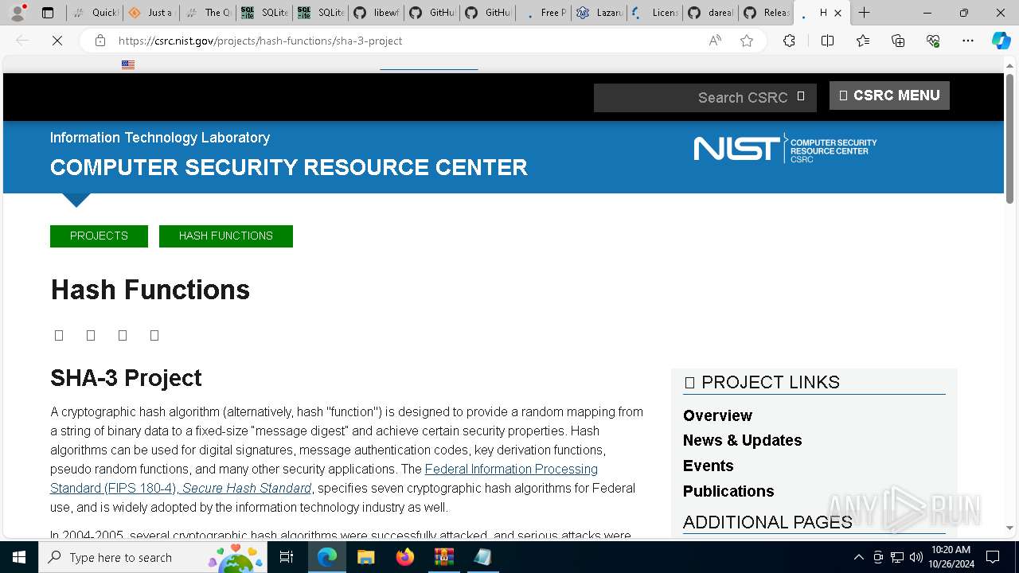Click the Read aloud icon
The width and height of the screenshot is (1019, 573).
coord(715,41)
